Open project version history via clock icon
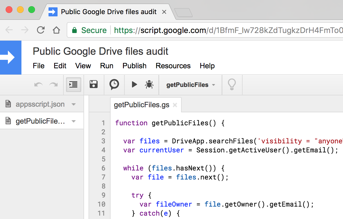The width and height of the screenshot is (343, 219). [x=114, y=84]
